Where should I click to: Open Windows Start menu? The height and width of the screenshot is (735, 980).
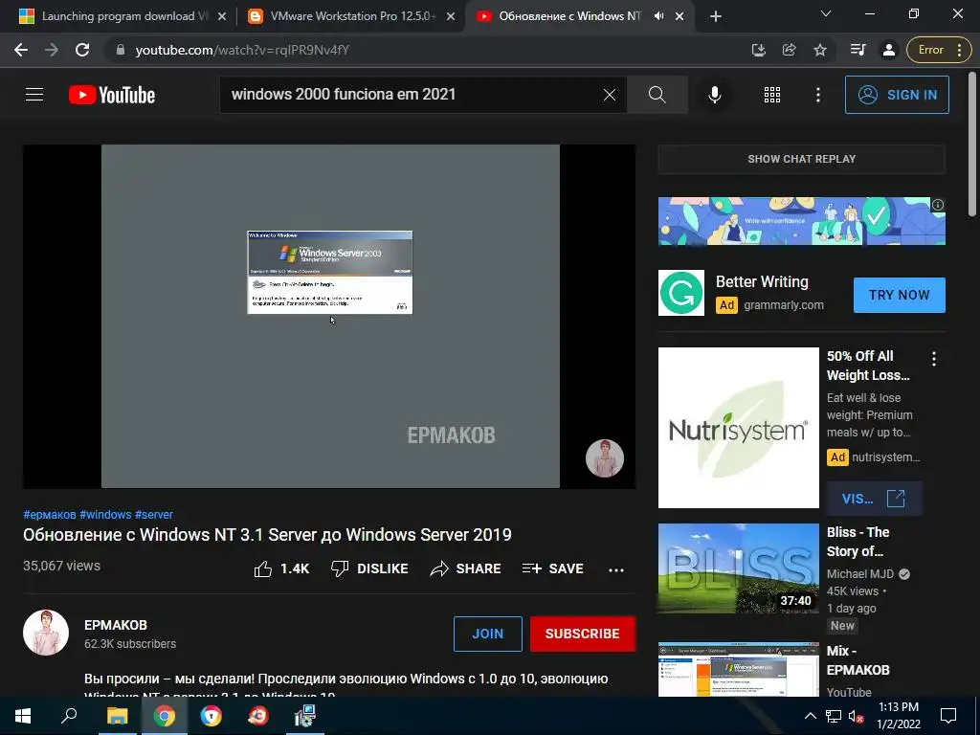[x=23, y=716]
